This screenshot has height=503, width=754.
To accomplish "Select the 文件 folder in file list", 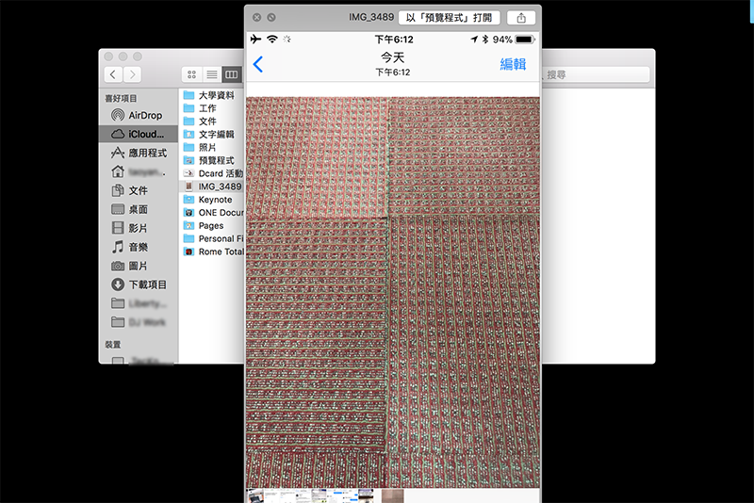I will pos(212,122).
